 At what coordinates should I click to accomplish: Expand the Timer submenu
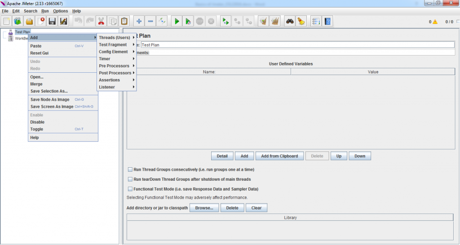117,59
